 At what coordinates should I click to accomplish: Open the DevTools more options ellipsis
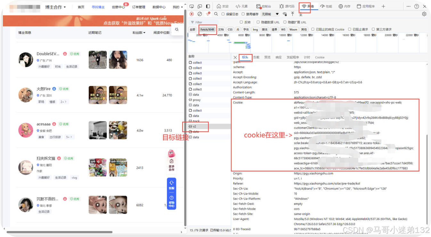(x=408, y=6)
